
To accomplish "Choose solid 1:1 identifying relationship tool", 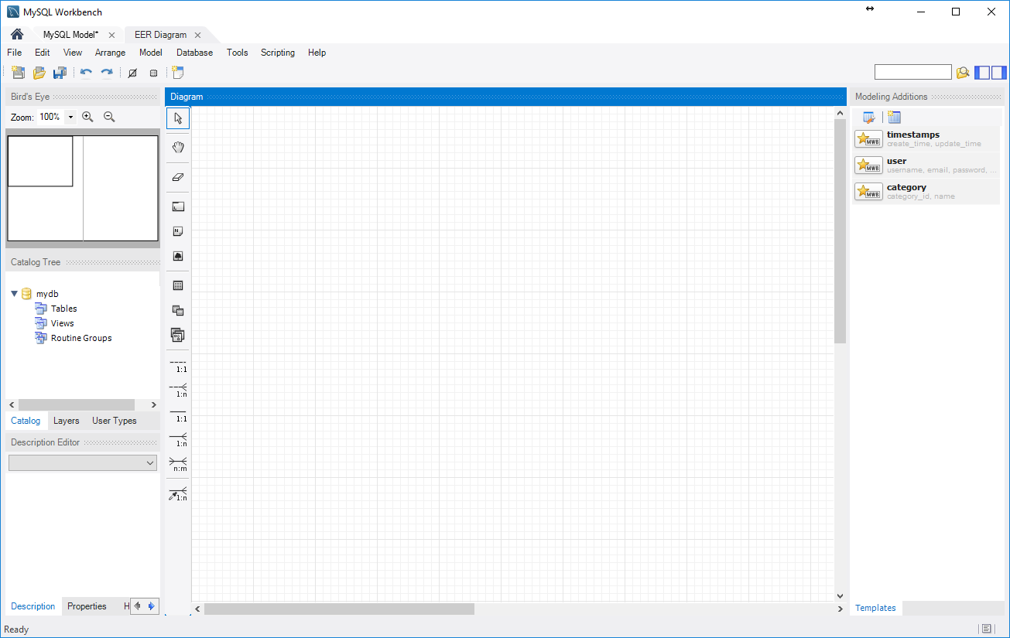I will 178,415.
